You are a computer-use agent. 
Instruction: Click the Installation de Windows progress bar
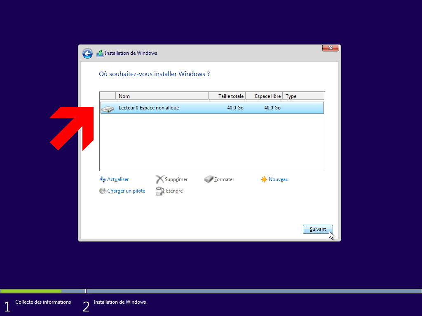pyautogui.click(x=254, y=291)
